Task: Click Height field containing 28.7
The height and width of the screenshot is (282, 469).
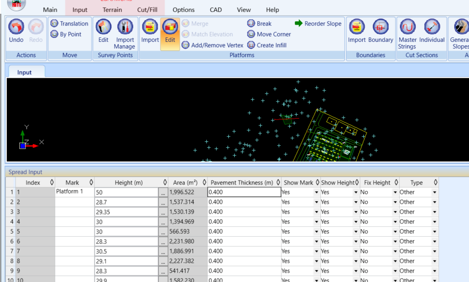Action: (x=126, y=202)
